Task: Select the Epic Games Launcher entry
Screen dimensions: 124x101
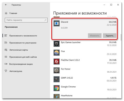Action: point(71,42)
